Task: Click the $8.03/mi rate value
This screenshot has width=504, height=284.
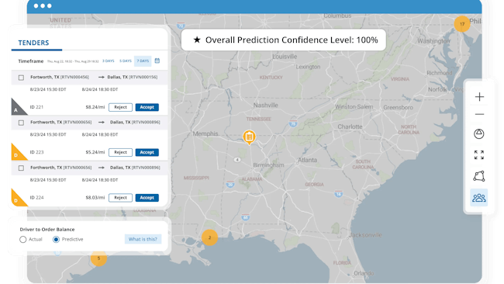Action: [x=95, y=198]
